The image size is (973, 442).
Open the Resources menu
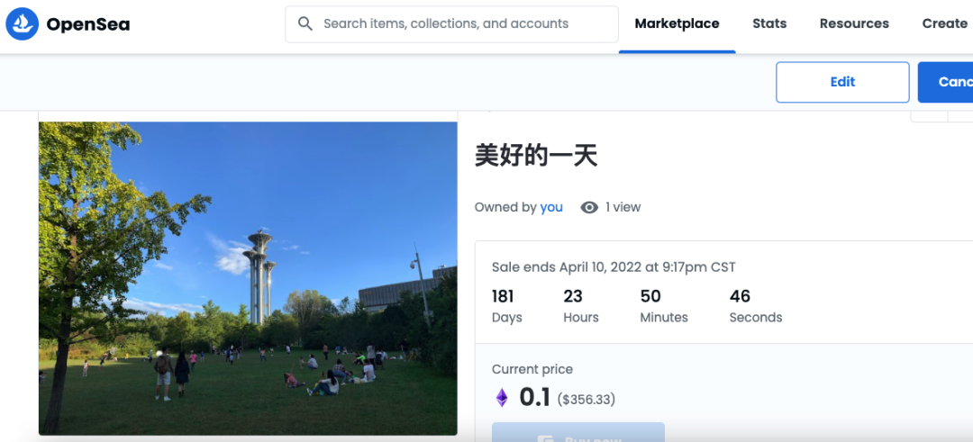[x=854, y=23]
